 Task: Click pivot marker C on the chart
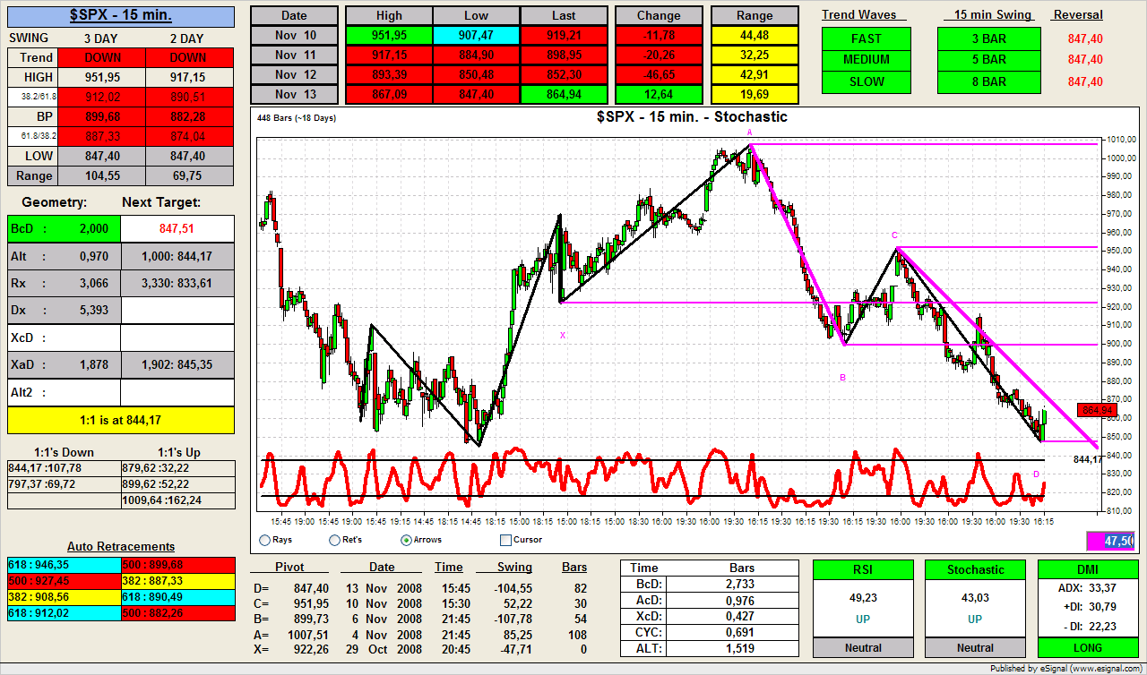(x=893, y=235)
